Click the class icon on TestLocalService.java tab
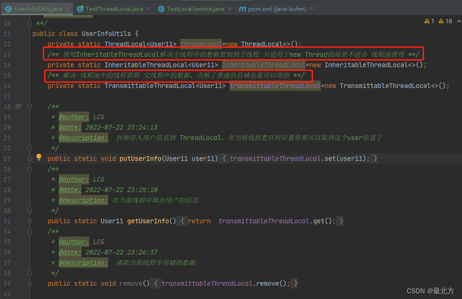The width and height of the screenshot is (462, 299). pyautogui.click(x=161, y=9)
